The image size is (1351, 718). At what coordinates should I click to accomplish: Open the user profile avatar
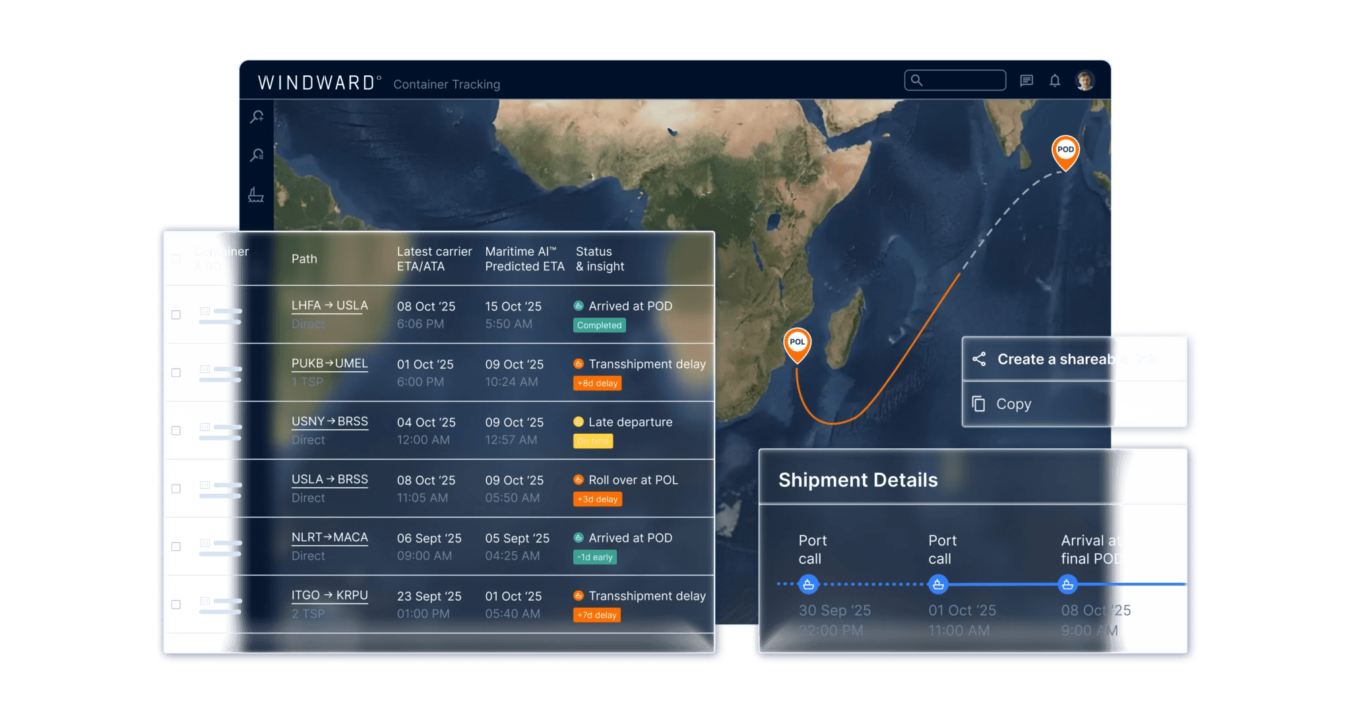click(1084, 80)
